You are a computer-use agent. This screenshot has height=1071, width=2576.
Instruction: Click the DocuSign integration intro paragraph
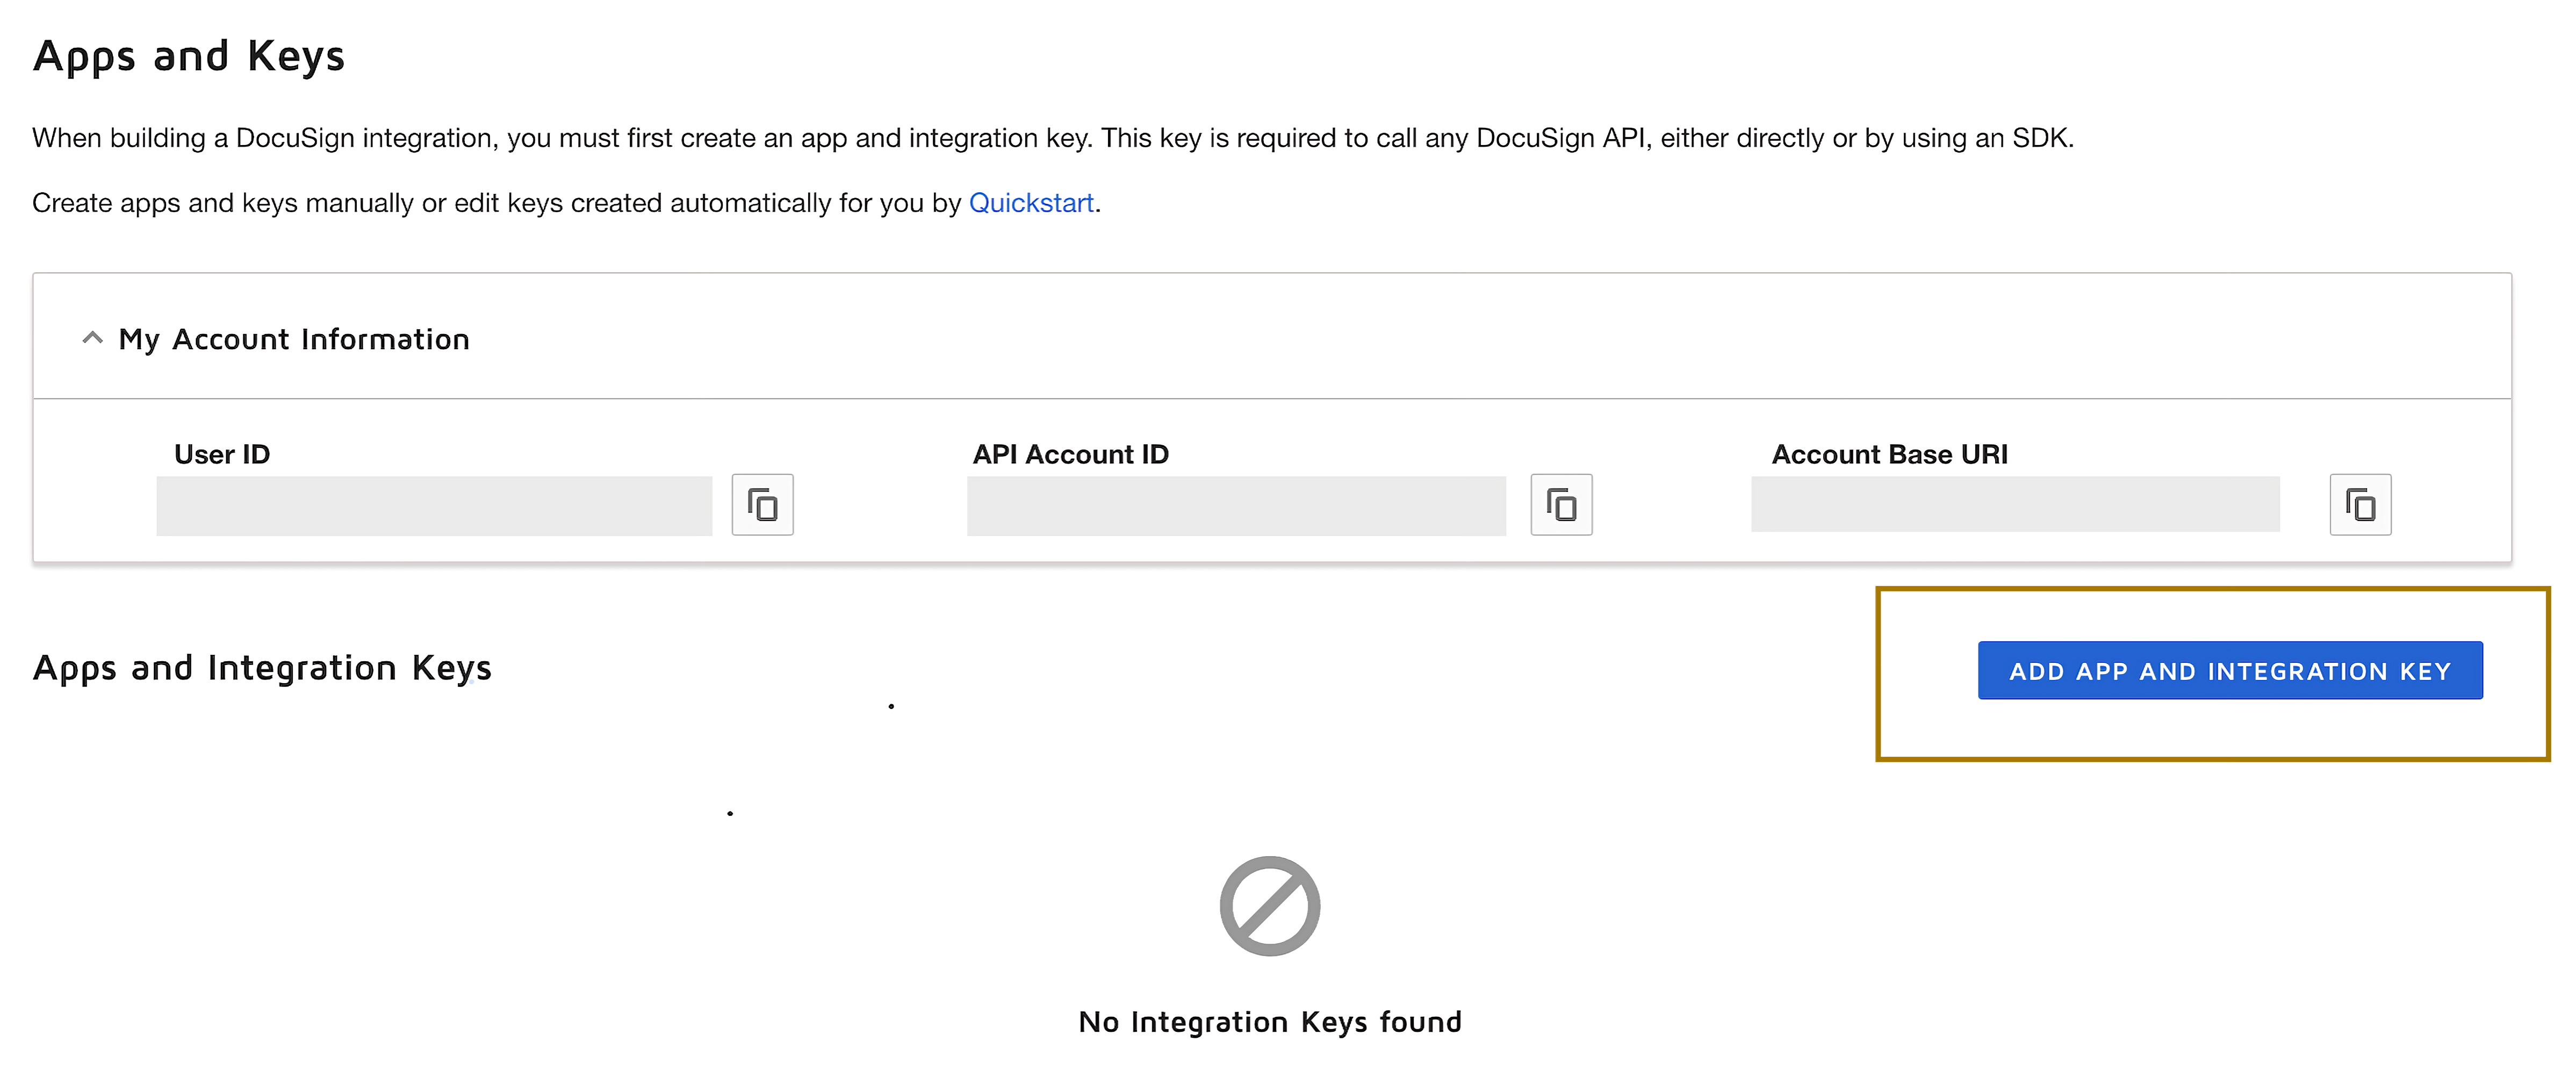(x=1052, y=138)
